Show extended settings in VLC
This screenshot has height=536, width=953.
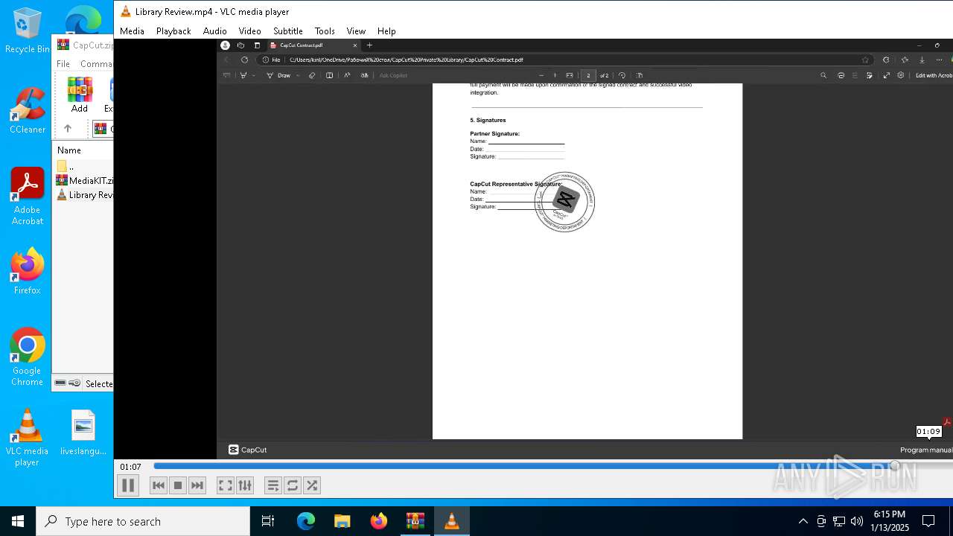tap(245, 485)
